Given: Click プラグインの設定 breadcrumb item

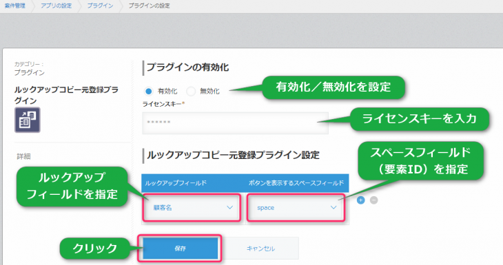Looking at the screenshot, I should click(x=149, y=6).
